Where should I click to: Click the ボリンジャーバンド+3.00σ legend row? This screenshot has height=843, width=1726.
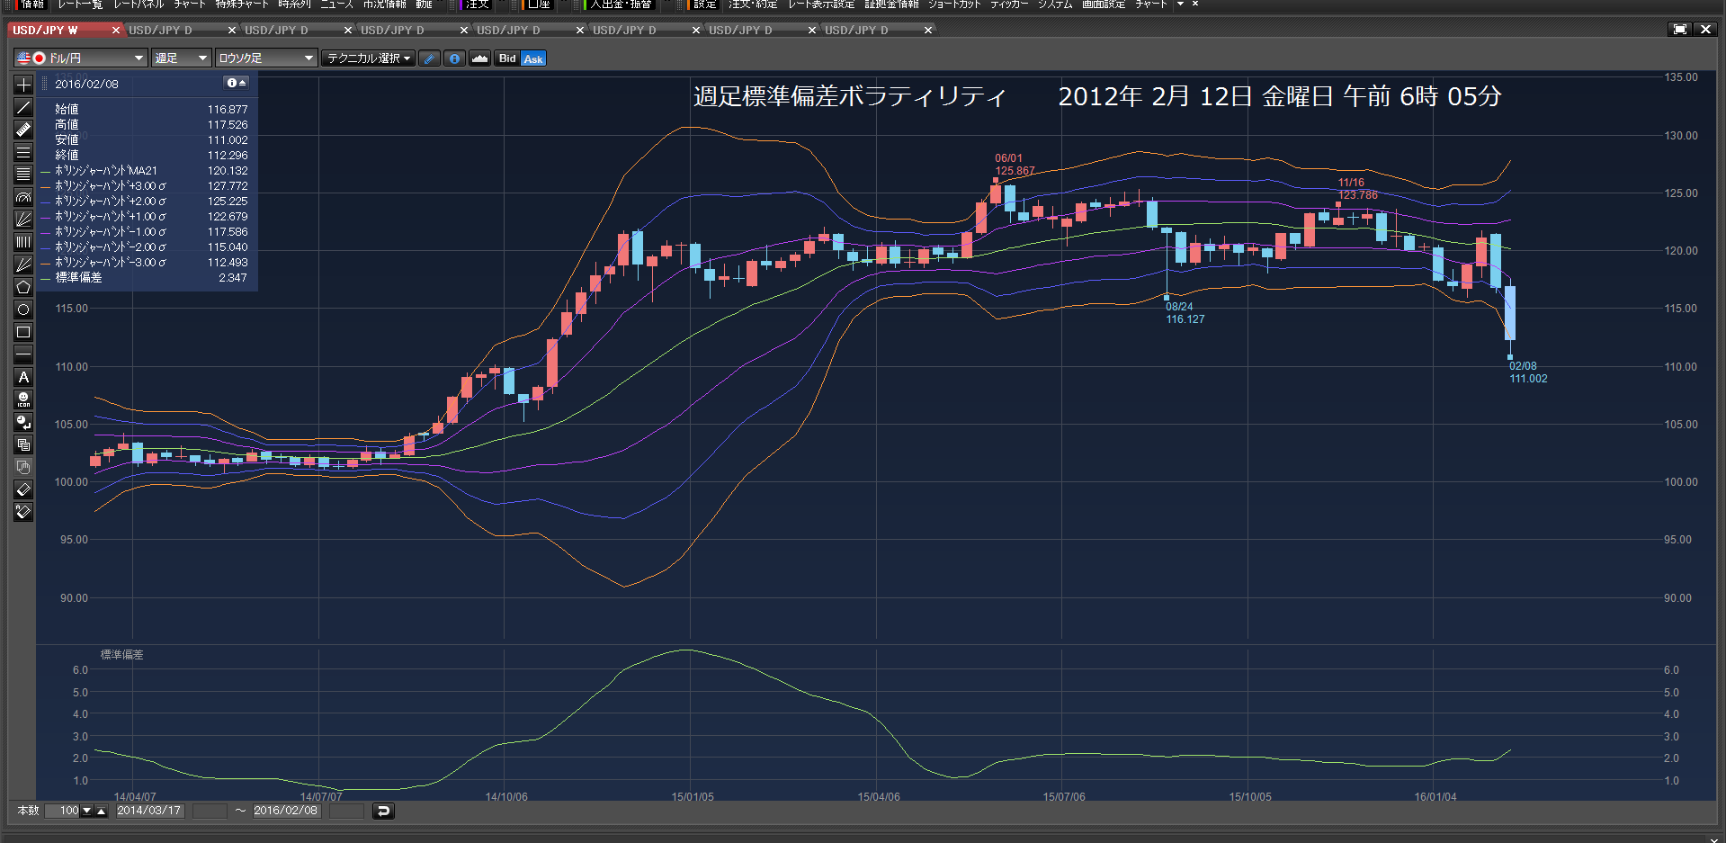click(146, 186)
